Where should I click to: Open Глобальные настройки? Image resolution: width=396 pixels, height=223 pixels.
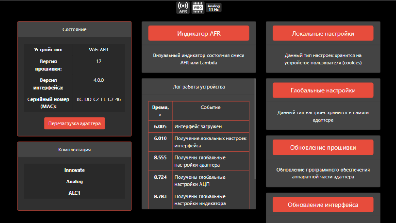pyautogui.click(x=323, y=90)
